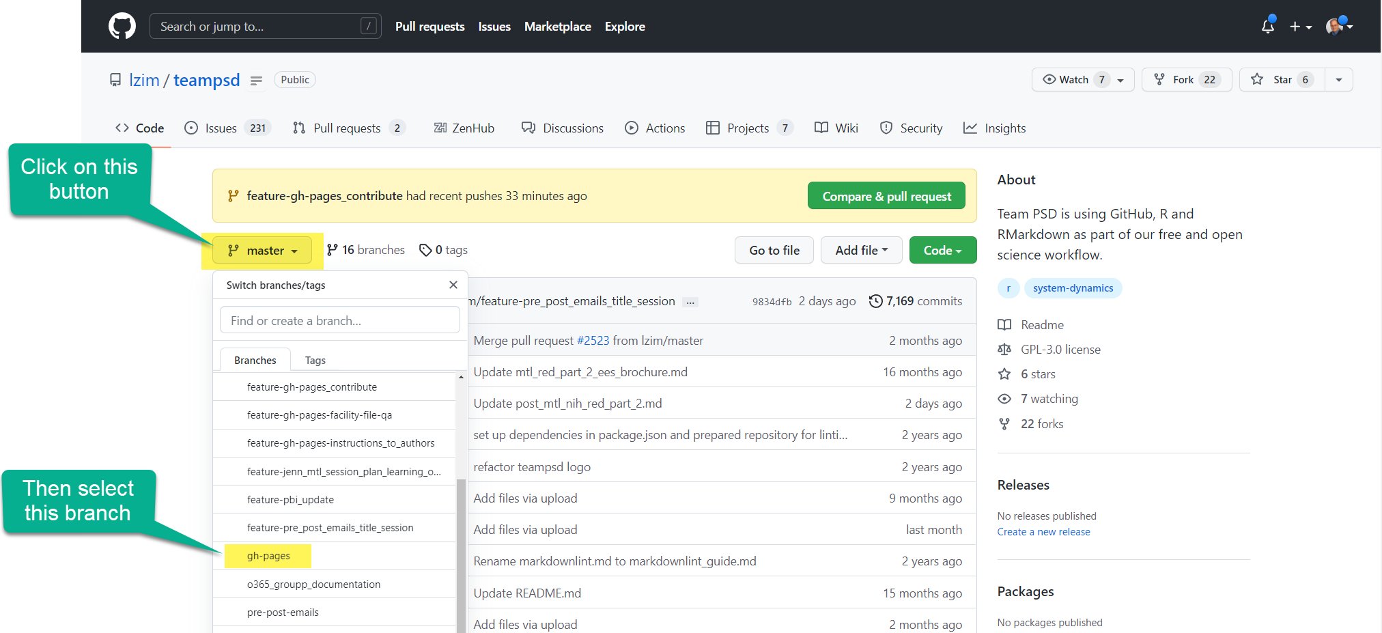This screenshot has height=633, width=1382.
Task: Open the Discussions tab
Action: pos(563,128)
